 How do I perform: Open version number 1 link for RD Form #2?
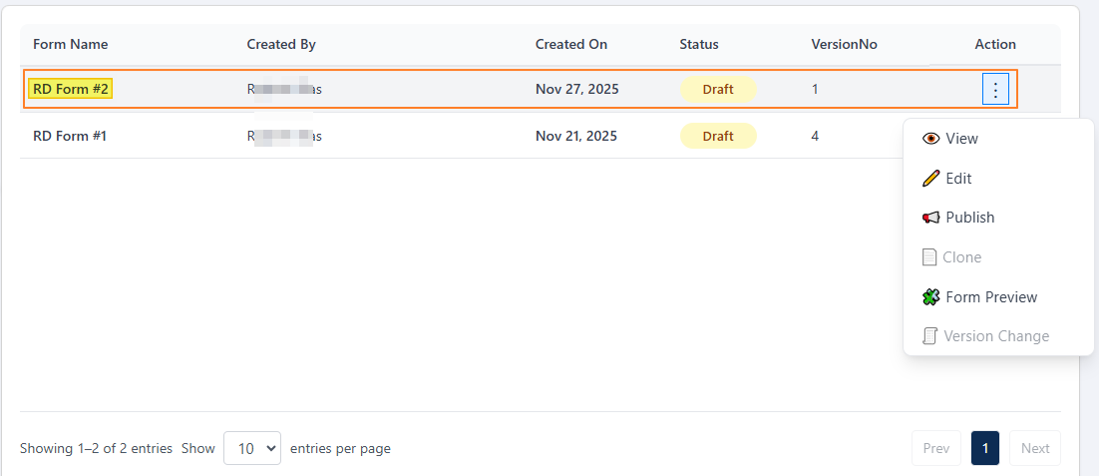(x=815, y=89)
